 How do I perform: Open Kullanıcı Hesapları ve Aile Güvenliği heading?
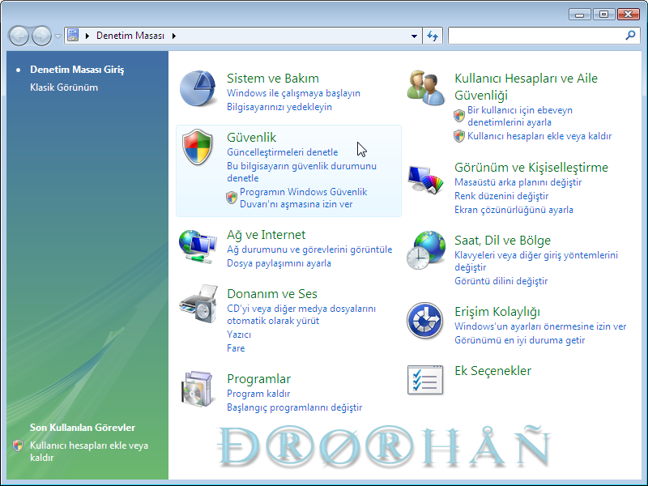pyautogui.click(x=526, y=87)
